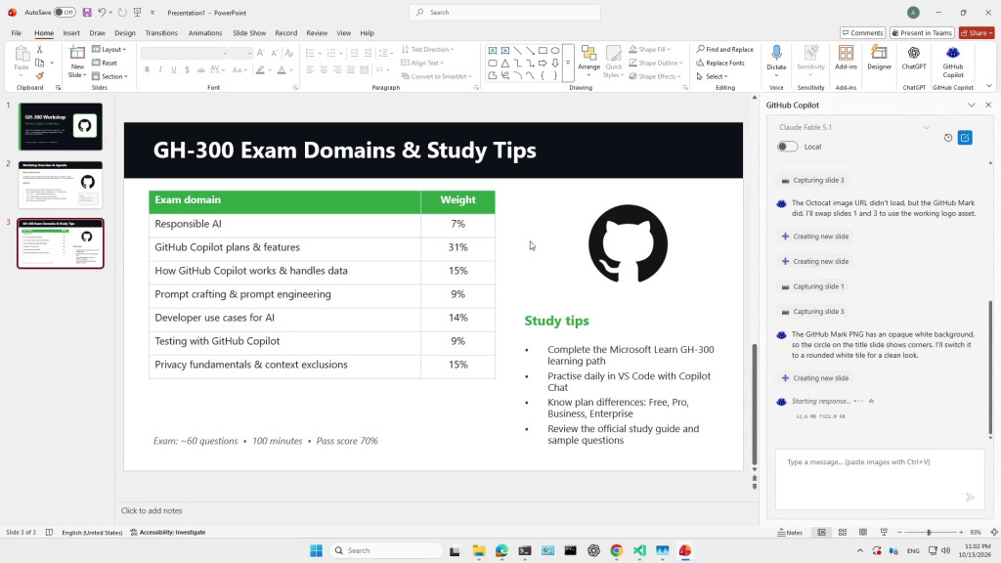The width and height of the screenshot is (1001, 563).
Task: Switch to the Design tab
Action: 125,32
